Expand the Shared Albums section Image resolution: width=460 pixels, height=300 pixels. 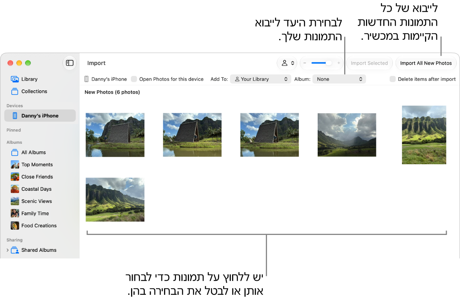point(8,250)
